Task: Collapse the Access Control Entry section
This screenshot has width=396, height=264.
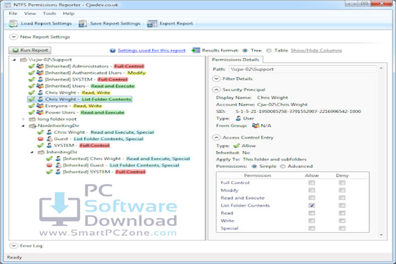Action: click(x=216, y=137)
